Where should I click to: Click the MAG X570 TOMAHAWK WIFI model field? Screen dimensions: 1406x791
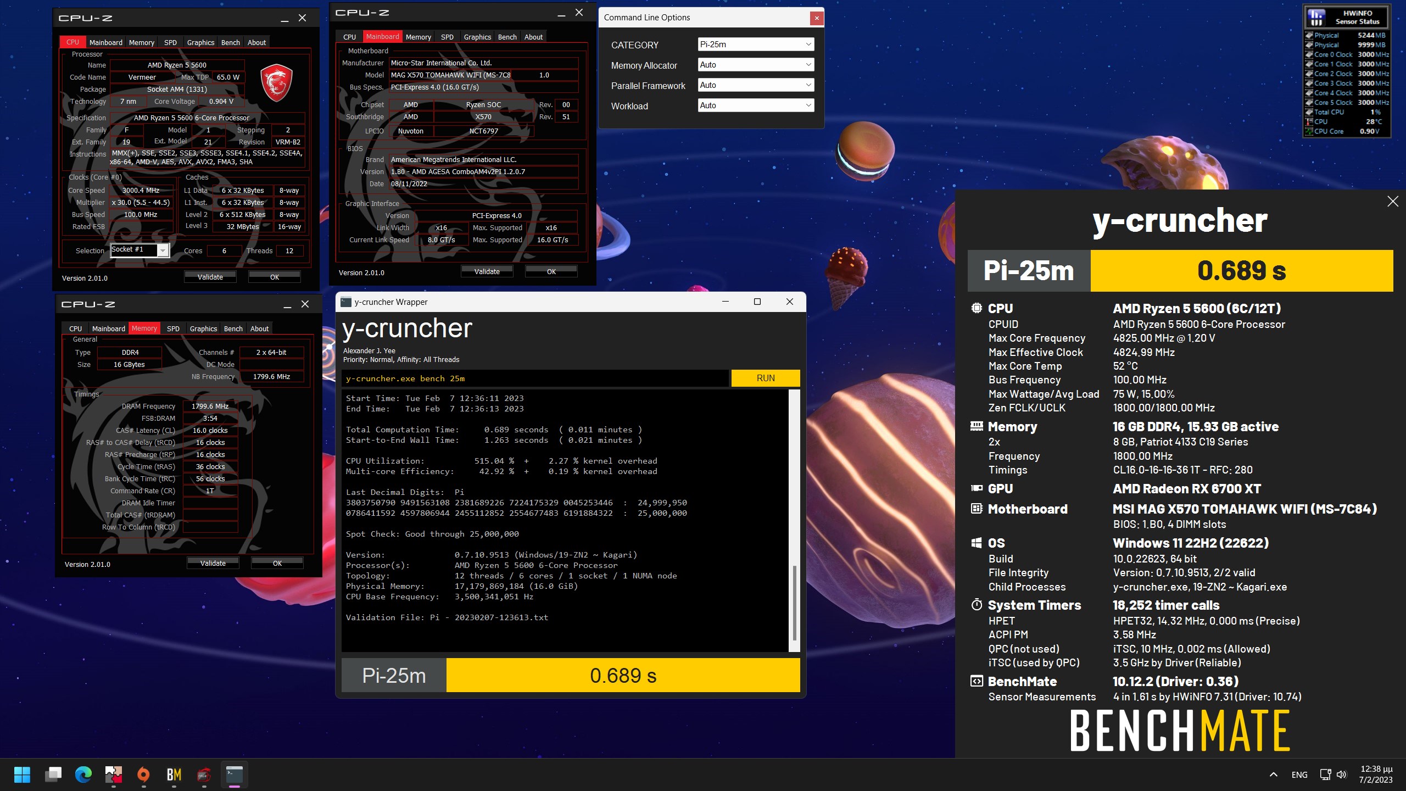pyautogui.click(x=451, y=75)
